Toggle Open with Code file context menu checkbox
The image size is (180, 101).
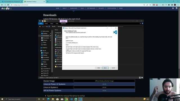pyautogui.click(x=67, y=47)
